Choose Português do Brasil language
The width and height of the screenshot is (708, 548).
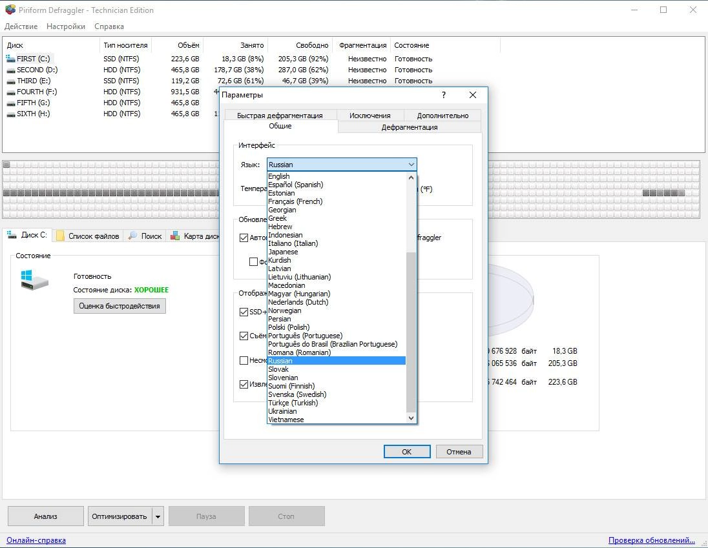[337, 344]
